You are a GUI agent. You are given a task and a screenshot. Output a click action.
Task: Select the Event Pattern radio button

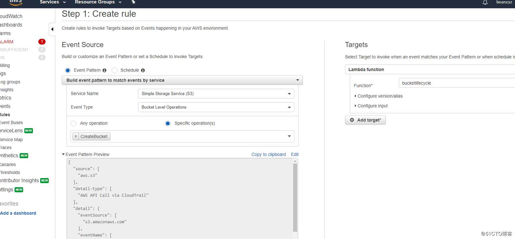click(68, 70)
